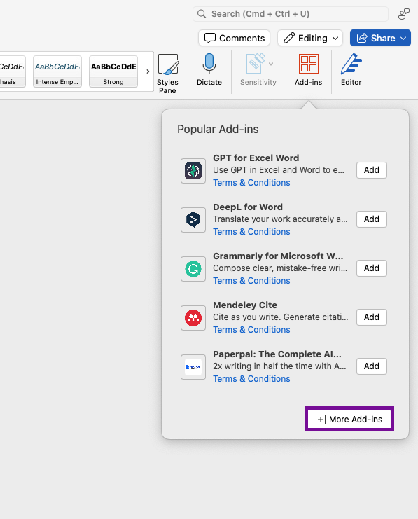418x519 pixels.
Task: Add Mendeley Cite
Action: 372,317
